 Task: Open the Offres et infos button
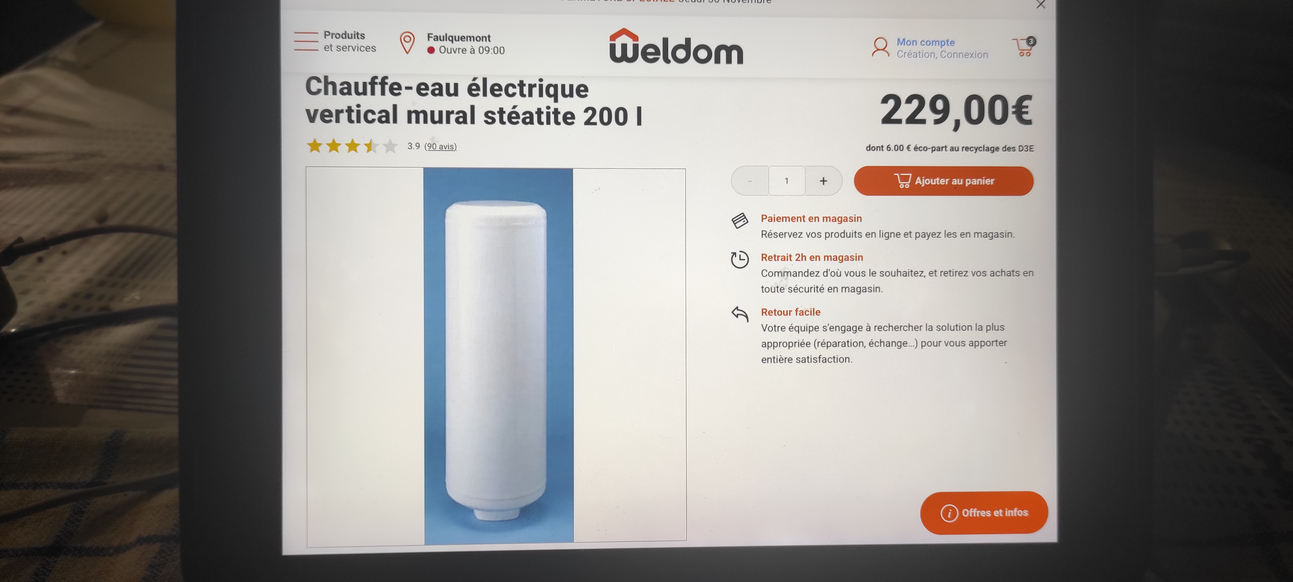click(x=984, y=513)
